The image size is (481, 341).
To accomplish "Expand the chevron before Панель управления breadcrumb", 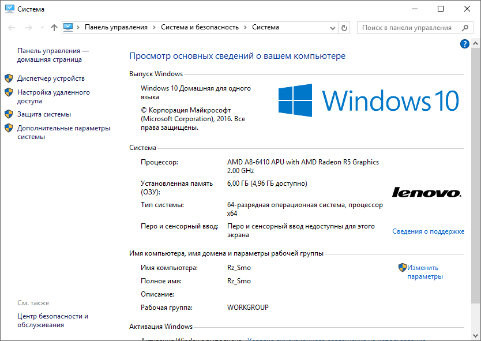I will 78,27.
